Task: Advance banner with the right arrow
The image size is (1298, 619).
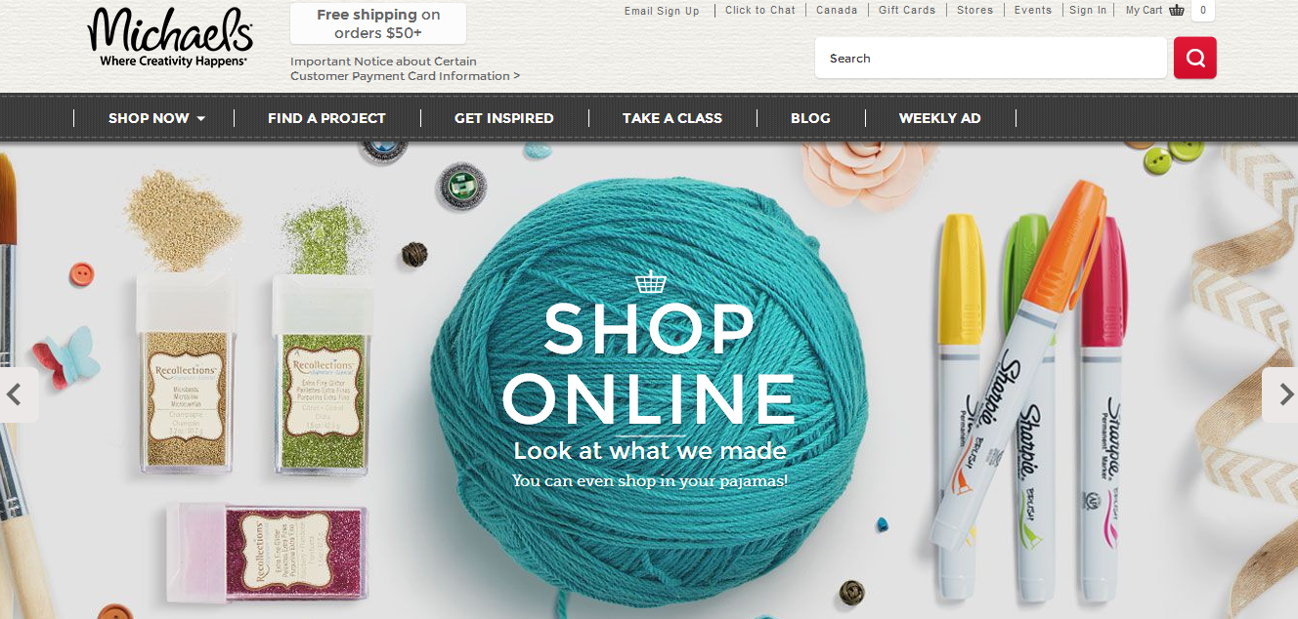Action: point(1282,394)
